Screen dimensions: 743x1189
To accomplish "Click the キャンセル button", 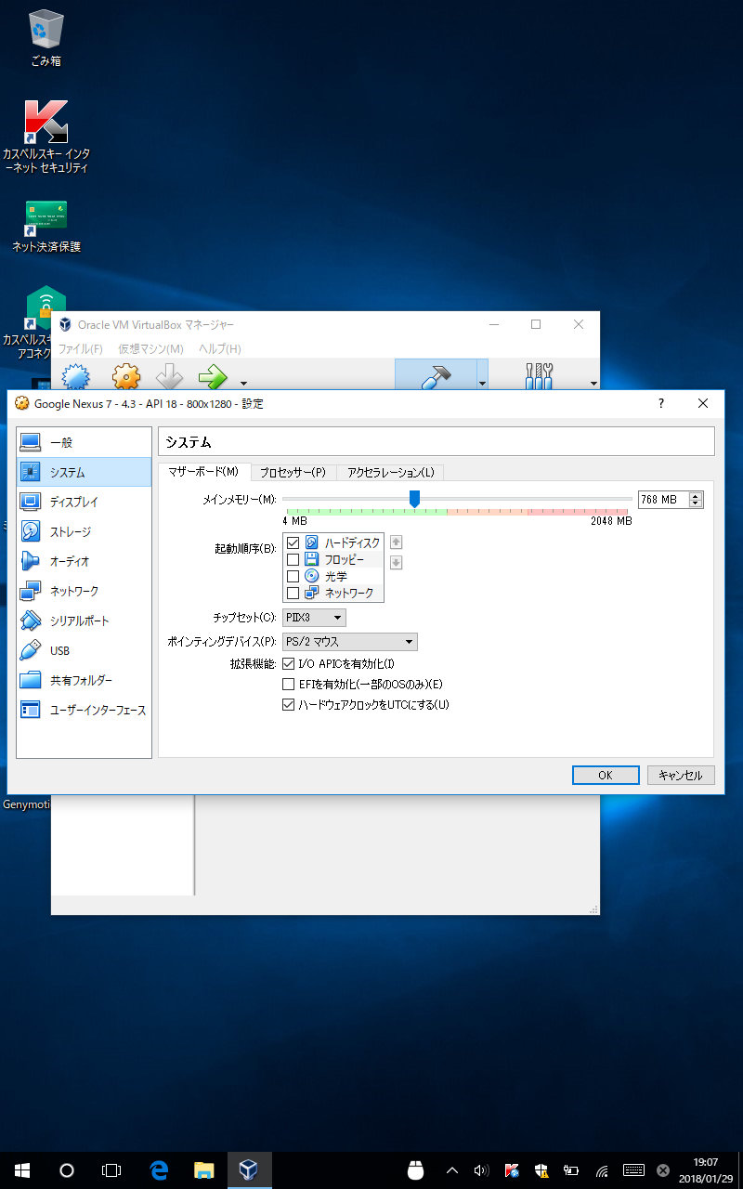I will click(x=681, y=775).
